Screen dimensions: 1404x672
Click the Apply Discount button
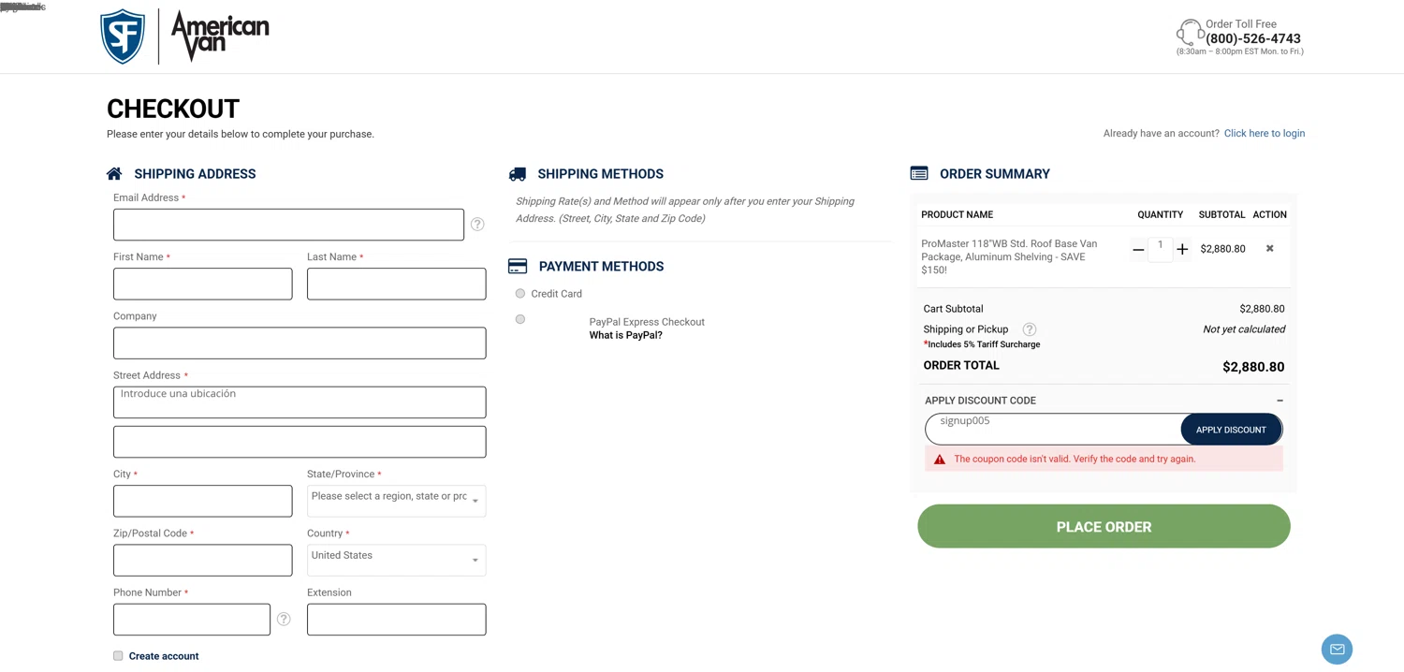1231,430
